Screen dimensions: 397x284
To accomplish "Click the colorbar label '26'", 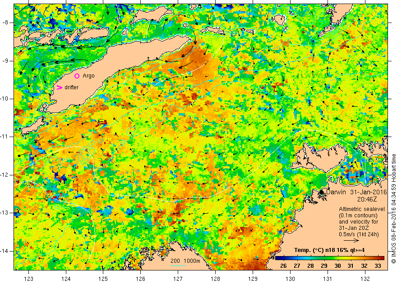I will [284, 266].
